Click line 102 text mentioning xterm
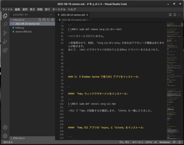The image size is (184, 145). [x=110, y=111]
